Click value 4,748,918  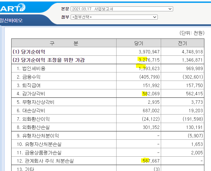pos(192,52)
